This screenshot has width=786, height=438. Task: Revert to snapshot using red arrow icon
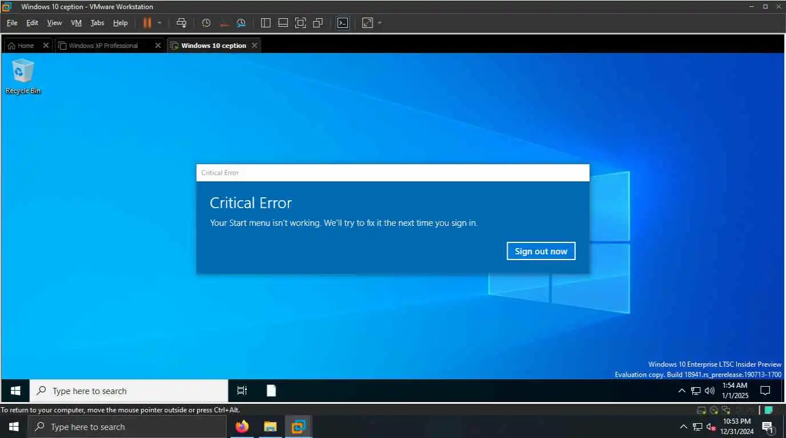click(x=223, y=23)
